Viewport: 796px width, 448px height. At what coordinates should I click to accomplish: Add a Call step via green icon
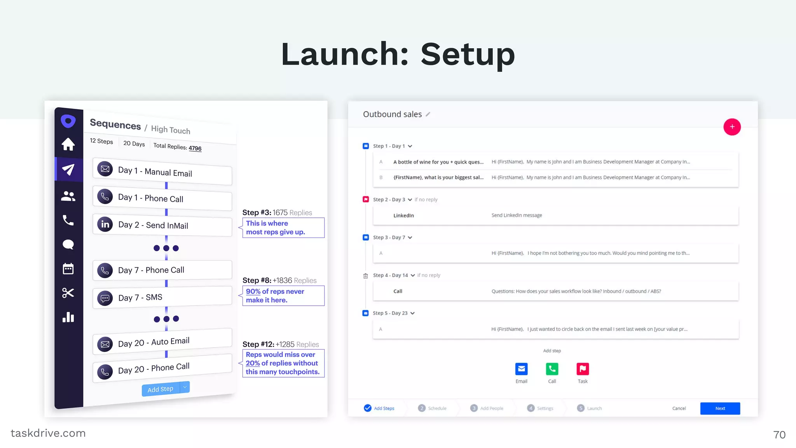pos(552,369)
